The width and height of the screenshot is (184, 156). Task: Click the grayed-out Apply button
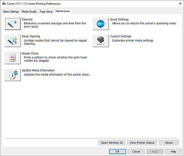click(155, 151)
